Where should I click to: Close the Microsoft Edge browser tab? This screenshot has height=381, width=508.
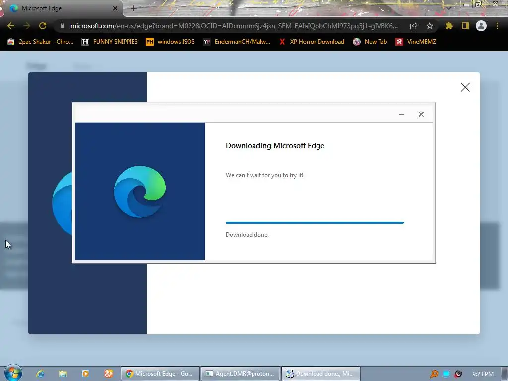coord(115,8)
